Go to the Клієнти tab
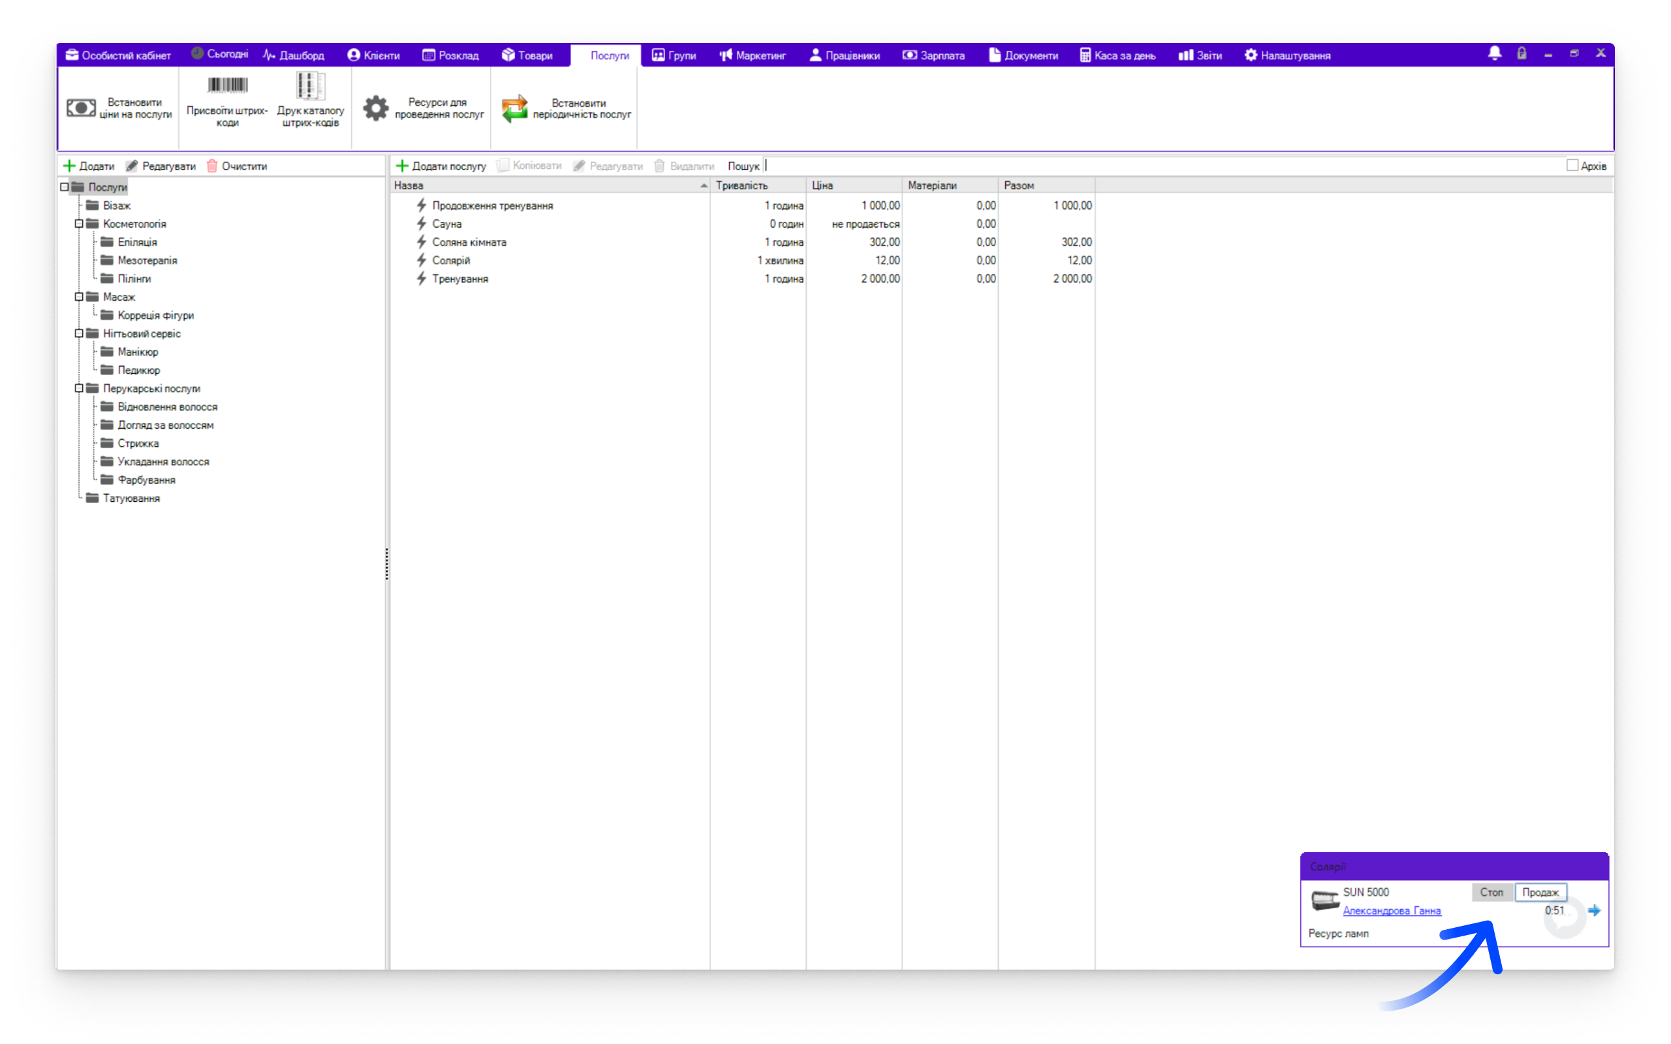The image size is (1671, 1044). pos(373,55)
